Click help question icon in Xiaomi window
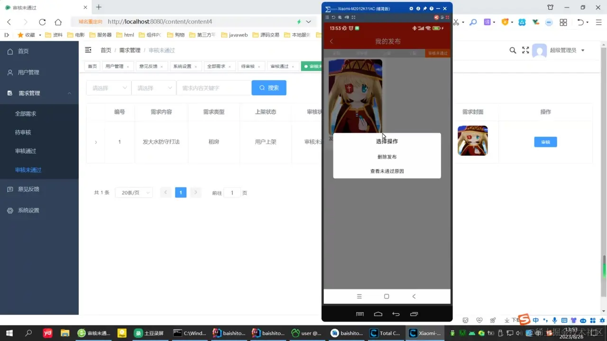 click(x=432, y=9)
